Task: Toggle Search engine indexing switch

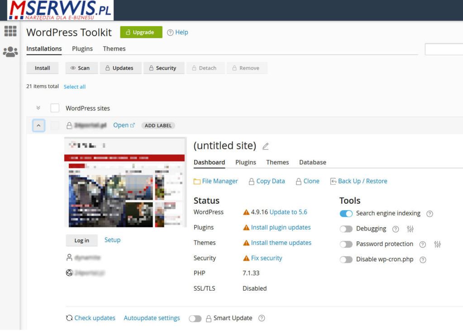Action: (346, 214)
